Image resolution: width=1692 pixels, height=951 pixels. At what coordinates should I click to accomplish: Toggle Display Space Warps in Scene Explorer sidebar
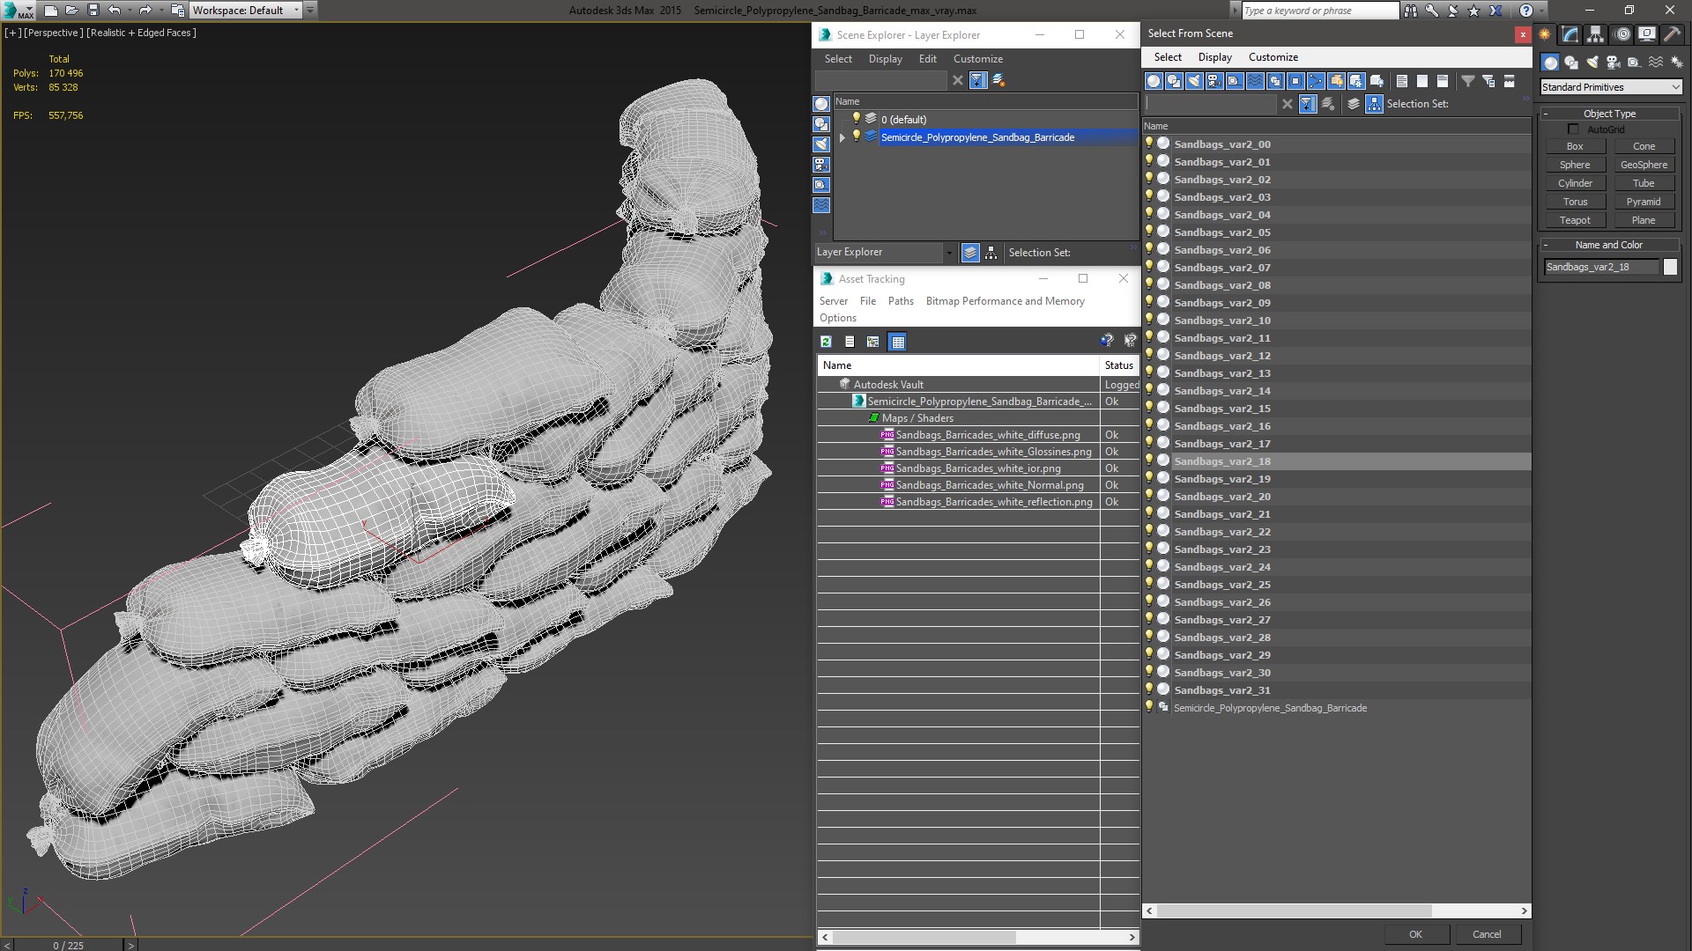pyautogui.click(x=821, y=205)
